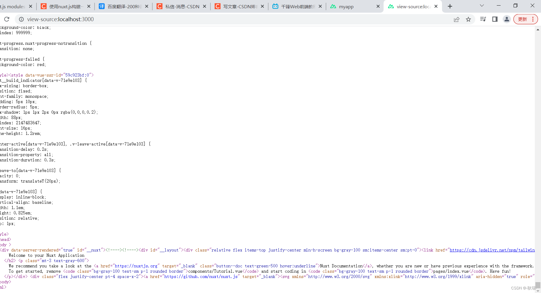The width and height of the screenshot is (541, 293).
Task: Switch to the 使用nuxt.js构建 tab
Action: (66, 6)
